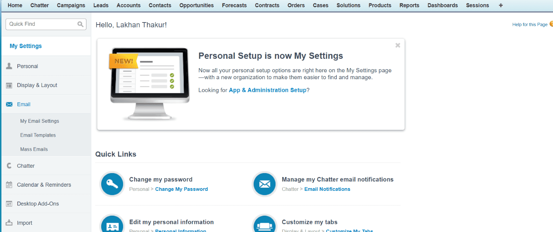Switch to the Dashboards tab

tap(442, 6)
